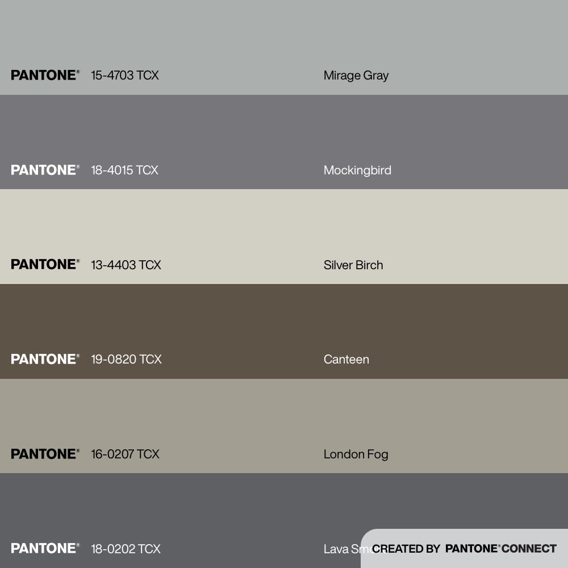Click the 19-0820 TCX color code

click(126, 359)
